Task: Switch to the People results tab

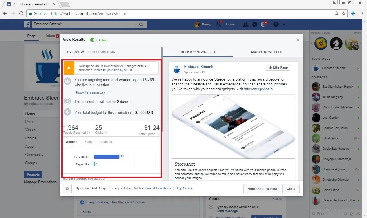Action: coord(88,142)
